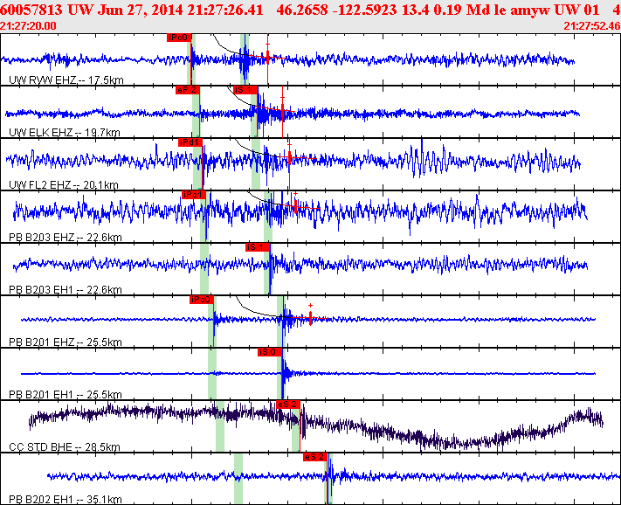Select the iPd1 pick flag on FL2 EHZ
This screenshot has height=505, width=621.
coord(190,142)
